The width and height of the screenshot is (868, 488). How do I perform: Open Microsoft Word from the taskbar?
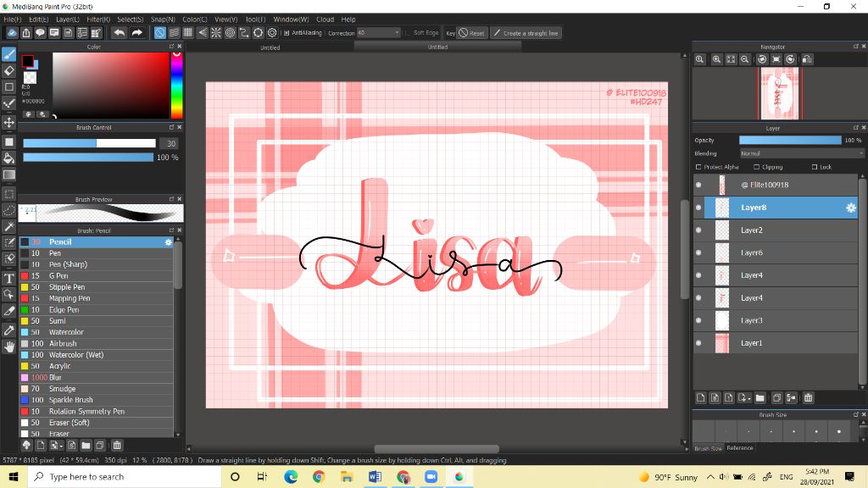375,477
